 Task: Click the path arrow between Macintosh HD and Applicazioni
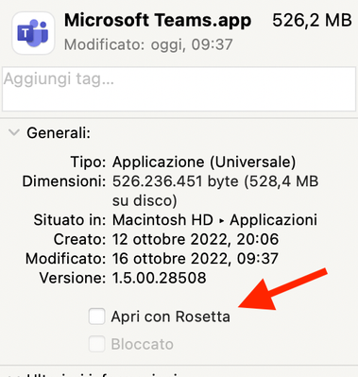coord(222,221)
